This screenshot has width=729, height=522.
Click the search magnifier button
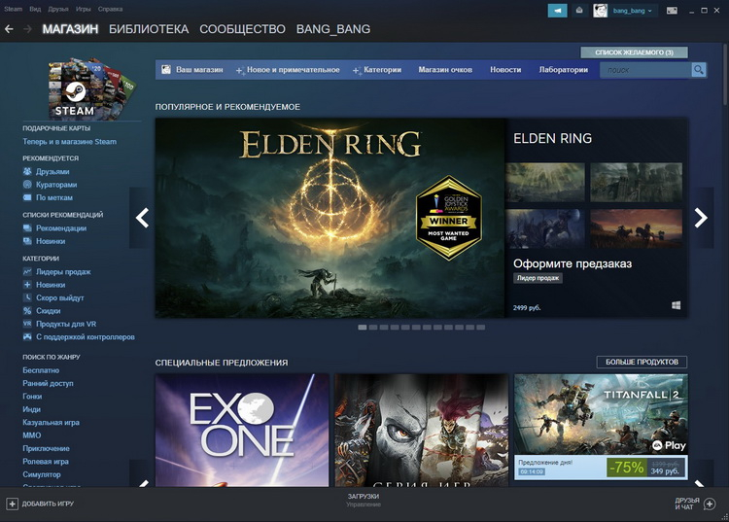[698, 70]
